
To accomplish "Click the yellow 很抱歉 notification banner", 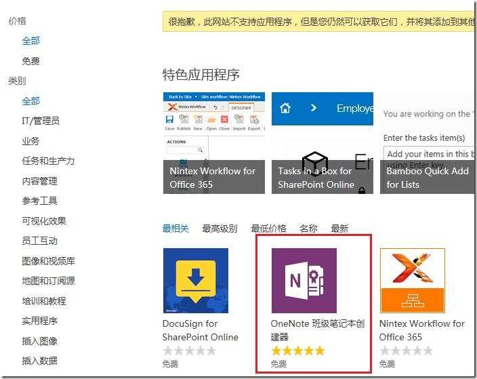I will tap(319, 22).
